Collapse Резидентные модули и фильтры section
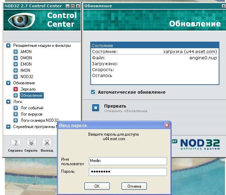This screenshot has height=195, width=226. click(x=8, y=45)
